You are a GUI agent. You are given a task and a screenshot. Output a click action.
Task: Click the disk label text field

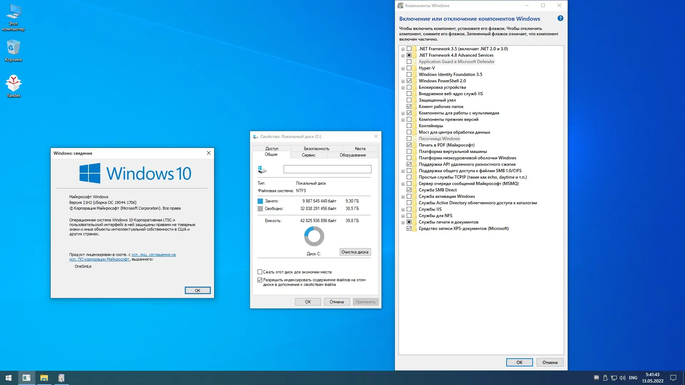327,169
